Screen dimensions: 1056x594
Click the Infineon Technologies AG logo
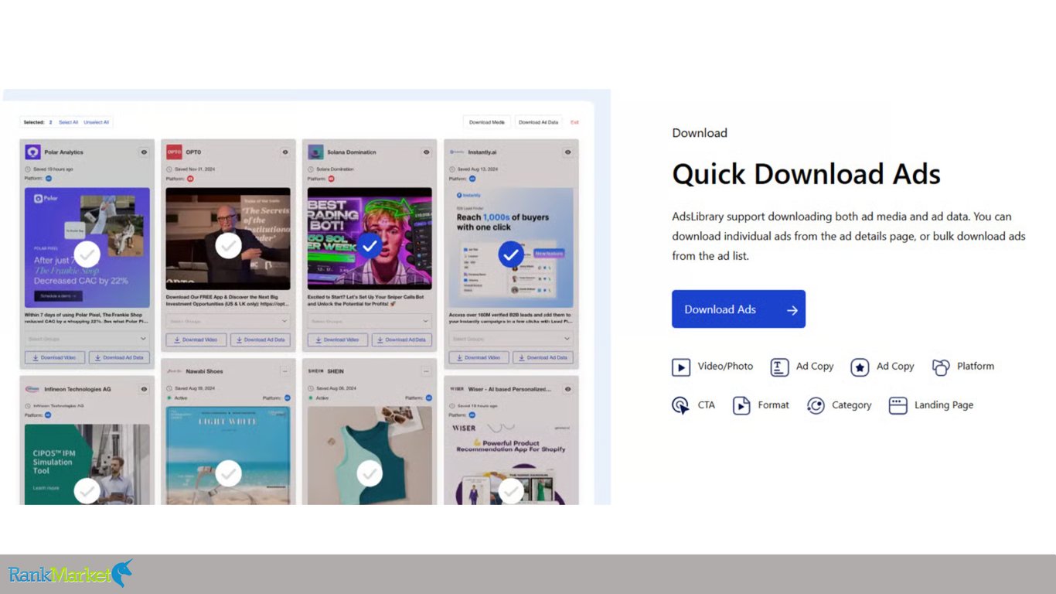click(x=32, y=389)
